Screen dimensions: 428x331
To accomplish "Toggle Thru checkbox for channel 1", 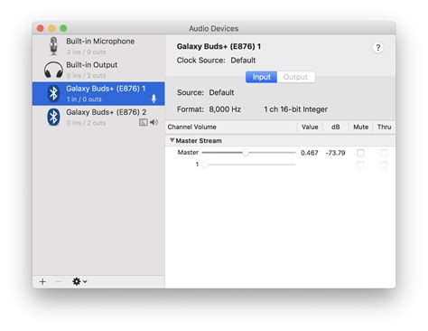I will tap(384, 165).
